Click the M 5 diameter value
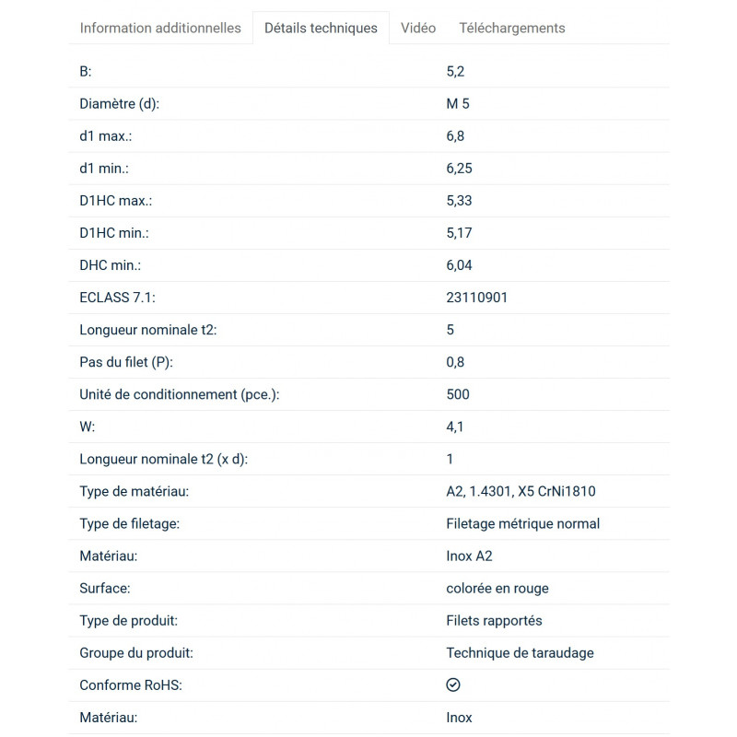The image size is (737, 737). pyautogui.click(x=458, y=104)
